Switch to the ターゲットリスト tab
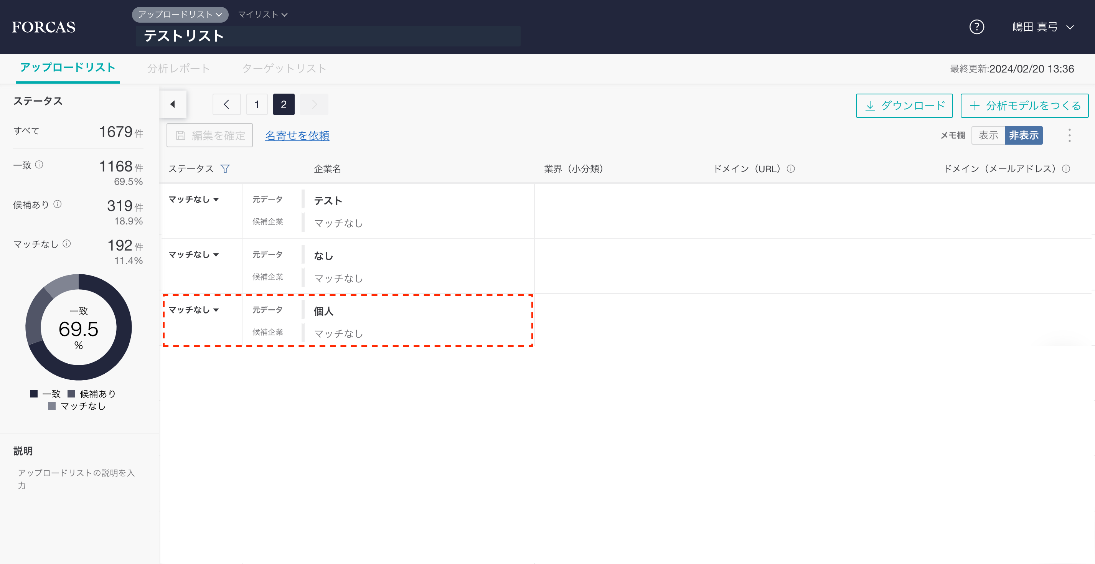The height and width of the screenshot is (564, 1095). point(284,68)
